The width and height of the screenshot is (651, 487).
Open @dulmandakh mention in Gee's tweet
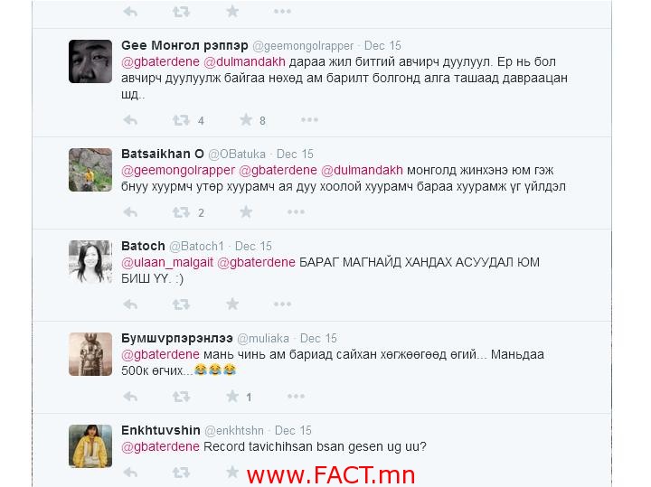coord(244,61)
